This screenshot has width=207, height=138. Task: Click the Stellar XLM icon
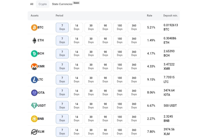point(34,132)
